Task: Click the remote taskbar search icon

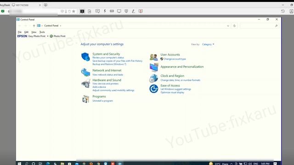Action: [x=27, y=164]
